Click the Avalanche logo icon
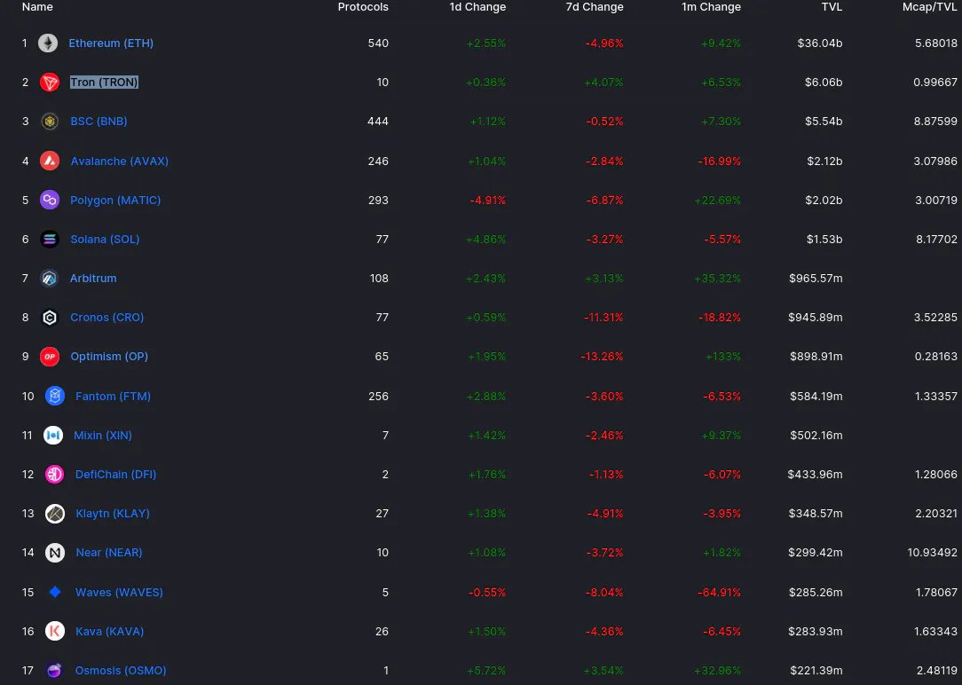962x685 pixels. [50, 161]
